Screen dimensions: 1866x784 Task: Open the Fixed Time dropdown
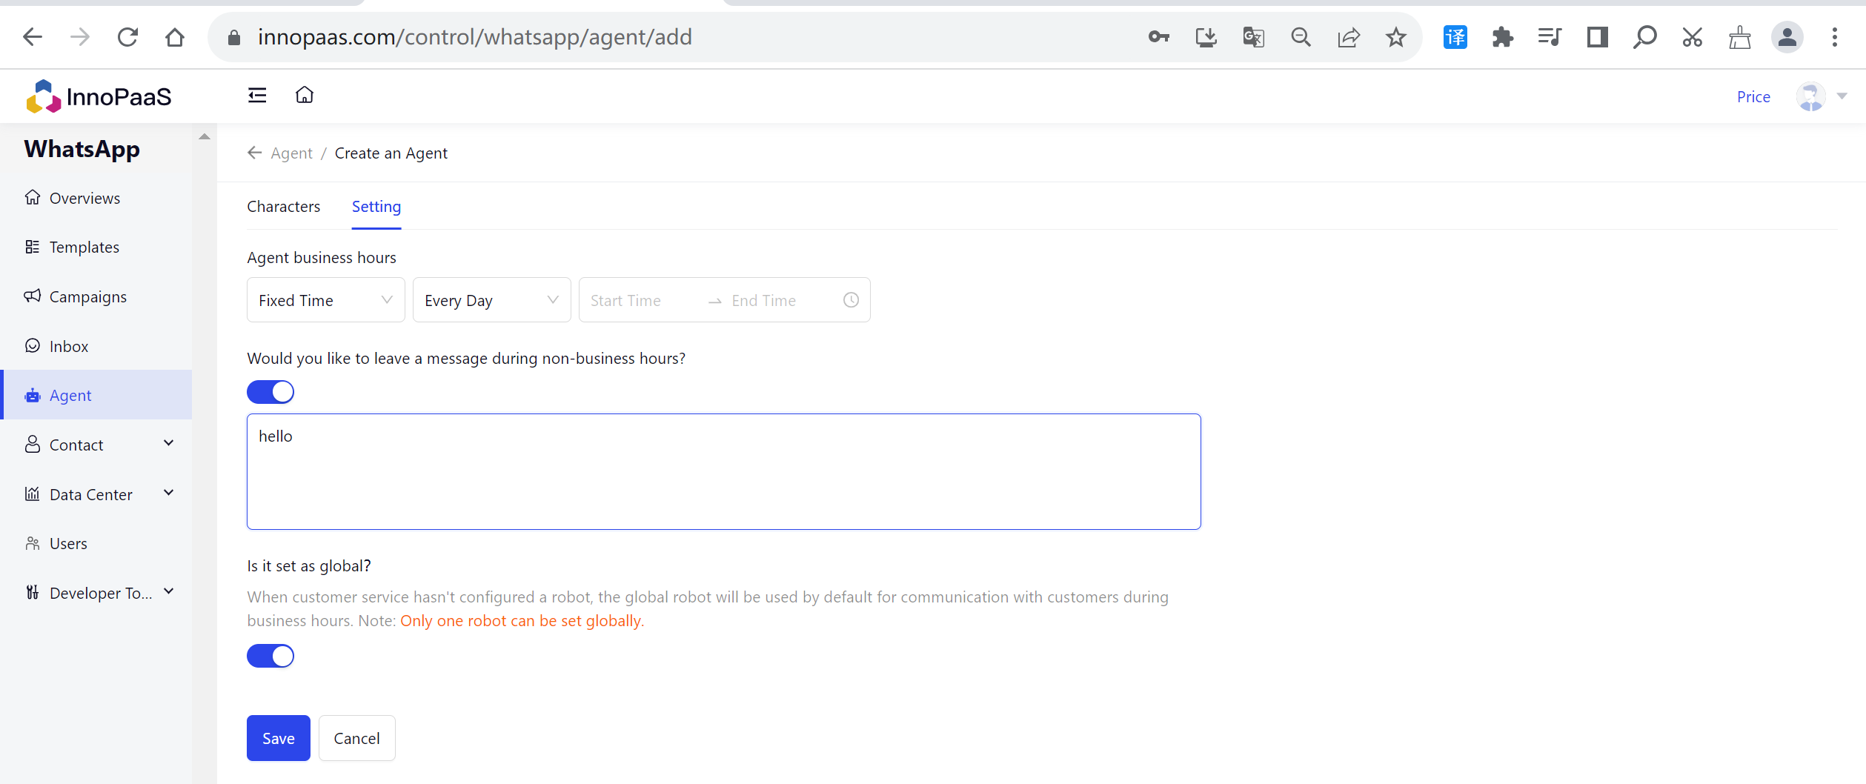(x=325, y=300)
